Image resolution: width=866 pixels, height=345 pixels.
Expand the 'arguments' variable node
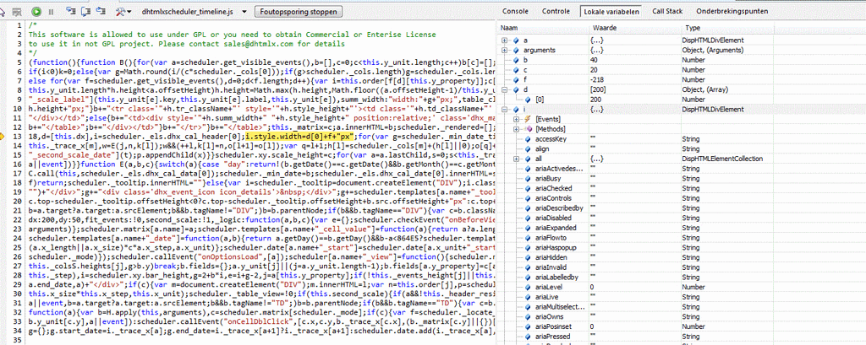pyautogui.click(x=505, y=51)
